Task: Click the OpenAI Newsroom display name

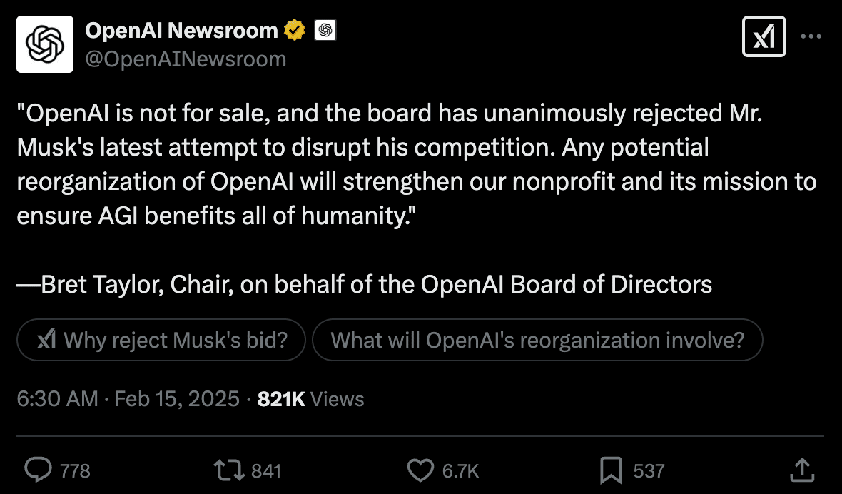Action: click(x=181, y=31)
